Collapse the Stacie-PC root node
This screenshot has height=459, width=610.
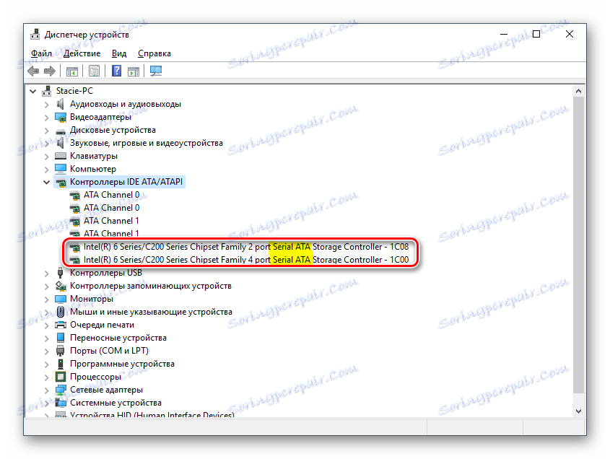pos(32,92)
